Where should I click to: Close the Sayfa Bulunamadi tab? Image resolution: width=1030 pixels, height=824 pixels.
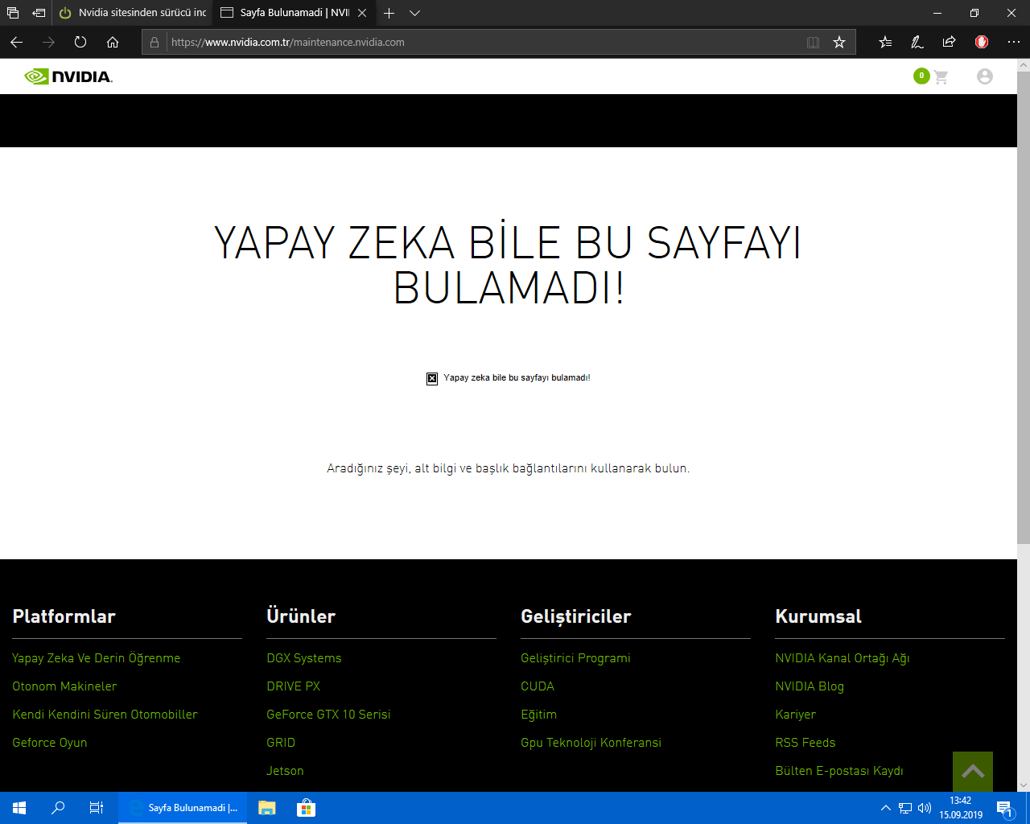[362, 13]
